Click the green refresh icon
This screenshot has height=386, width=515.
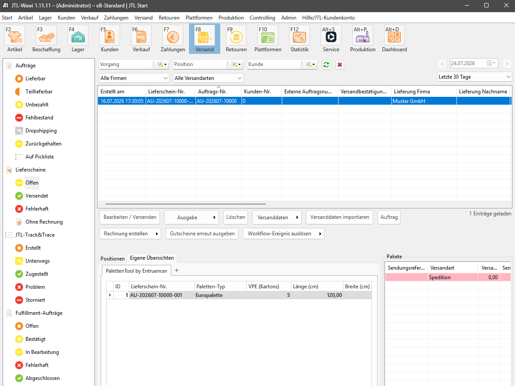pos(326,65)
